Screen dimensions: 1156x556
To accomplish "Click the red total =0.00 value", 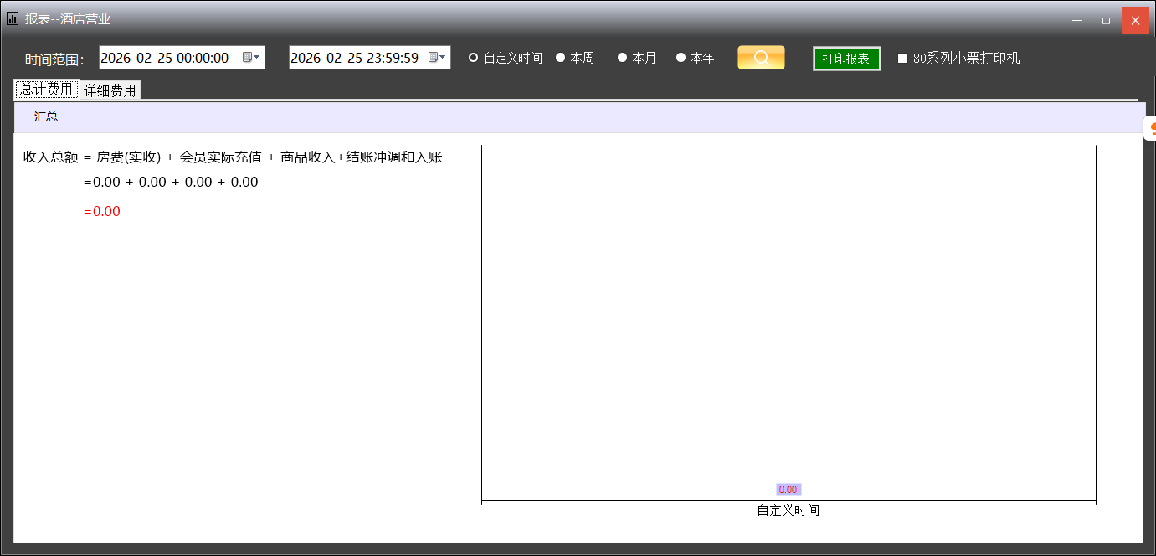I will click(x=102, y=212).
